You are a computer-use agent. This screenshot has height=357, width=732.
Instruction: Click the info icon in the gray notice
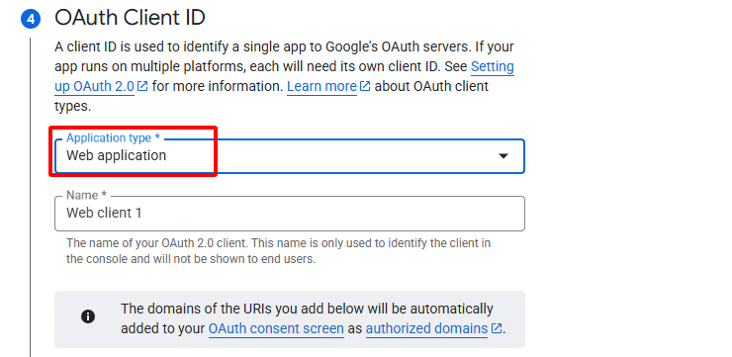[x=88, y=316]
